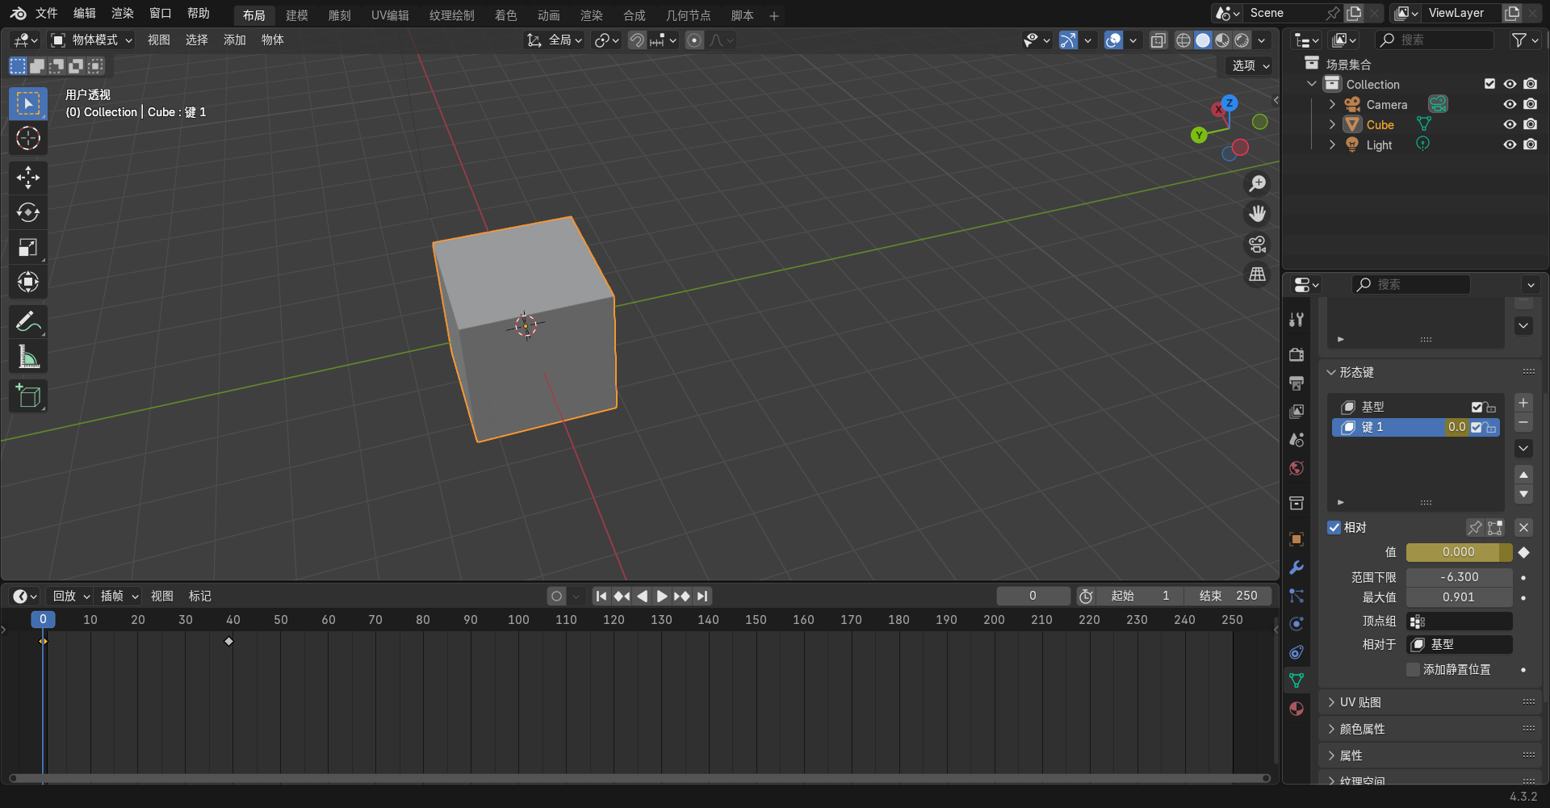The height and width of the screenshot is (808, 1550).
Task: Toggle camera view in viewport
Action: [x=1257, y=245]
